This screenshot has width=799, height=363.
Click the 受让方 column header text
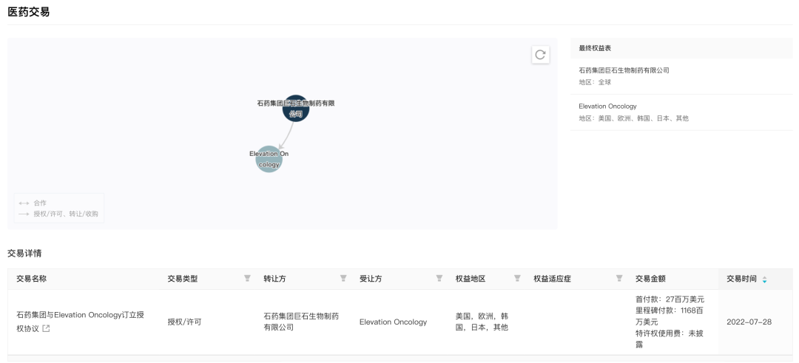coord(371,279)
